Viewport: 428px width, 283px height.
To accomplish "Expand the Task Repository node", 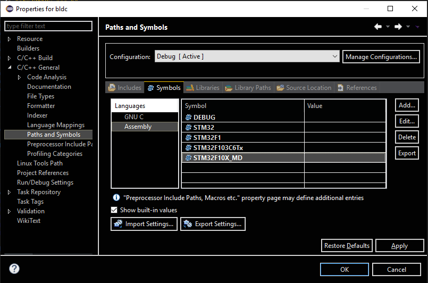I will click(x=9, y=192).
